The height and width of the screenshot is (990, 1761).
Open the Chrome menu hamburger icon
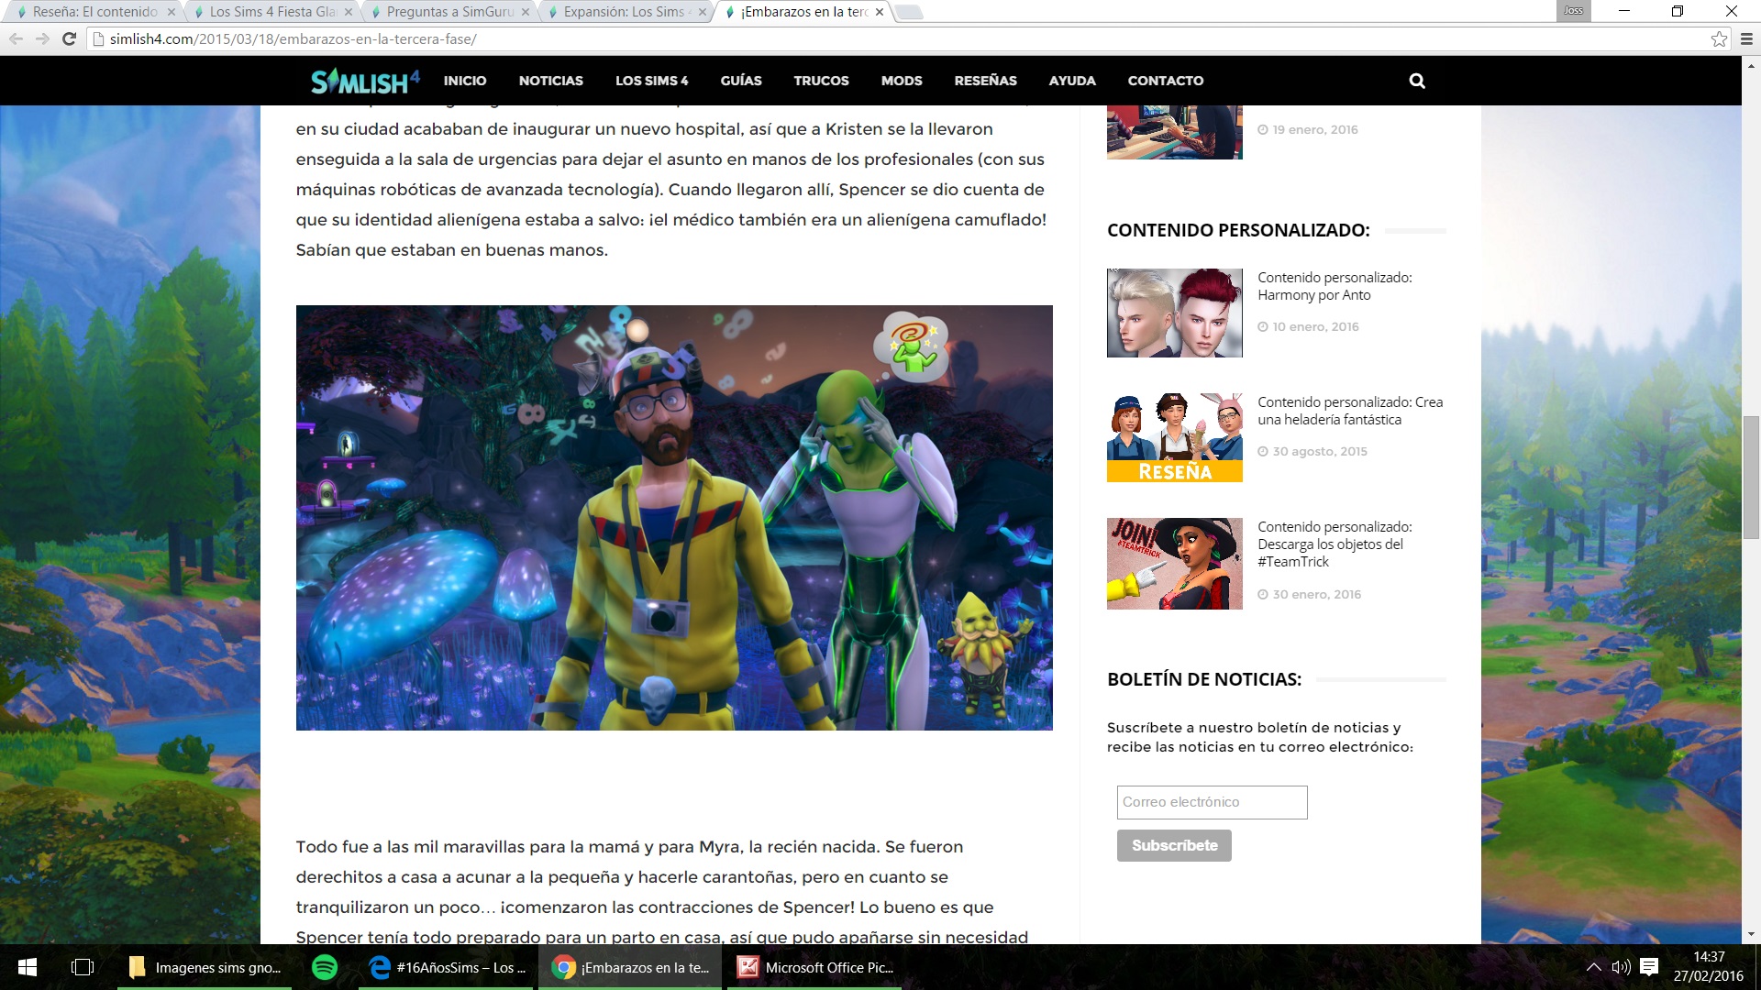[1746, 38]
